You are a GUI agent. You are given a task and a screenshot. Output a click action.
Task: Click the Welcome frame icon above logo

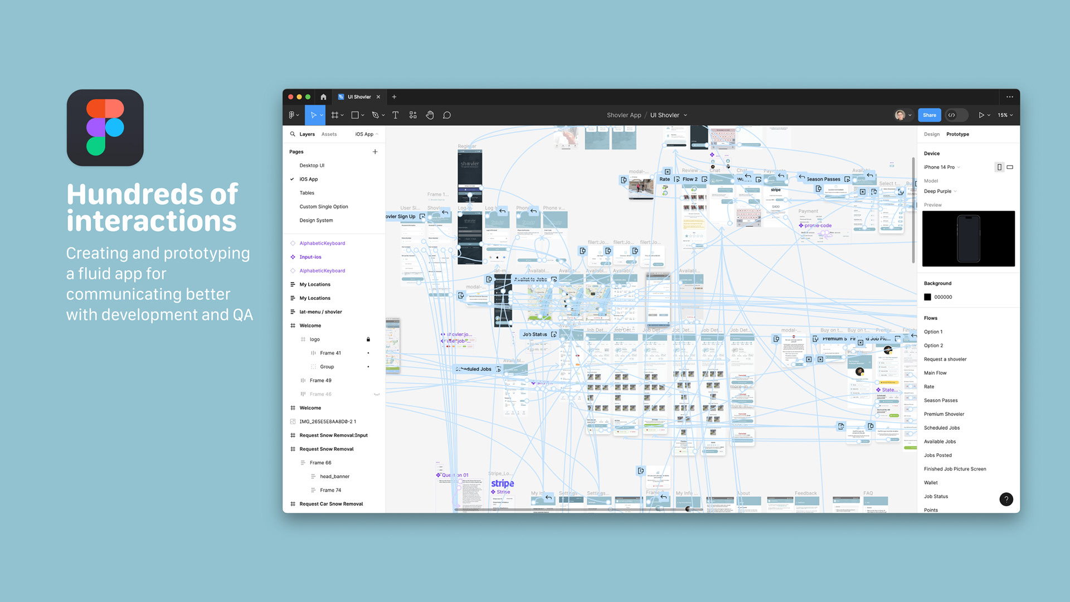(293, 326)
